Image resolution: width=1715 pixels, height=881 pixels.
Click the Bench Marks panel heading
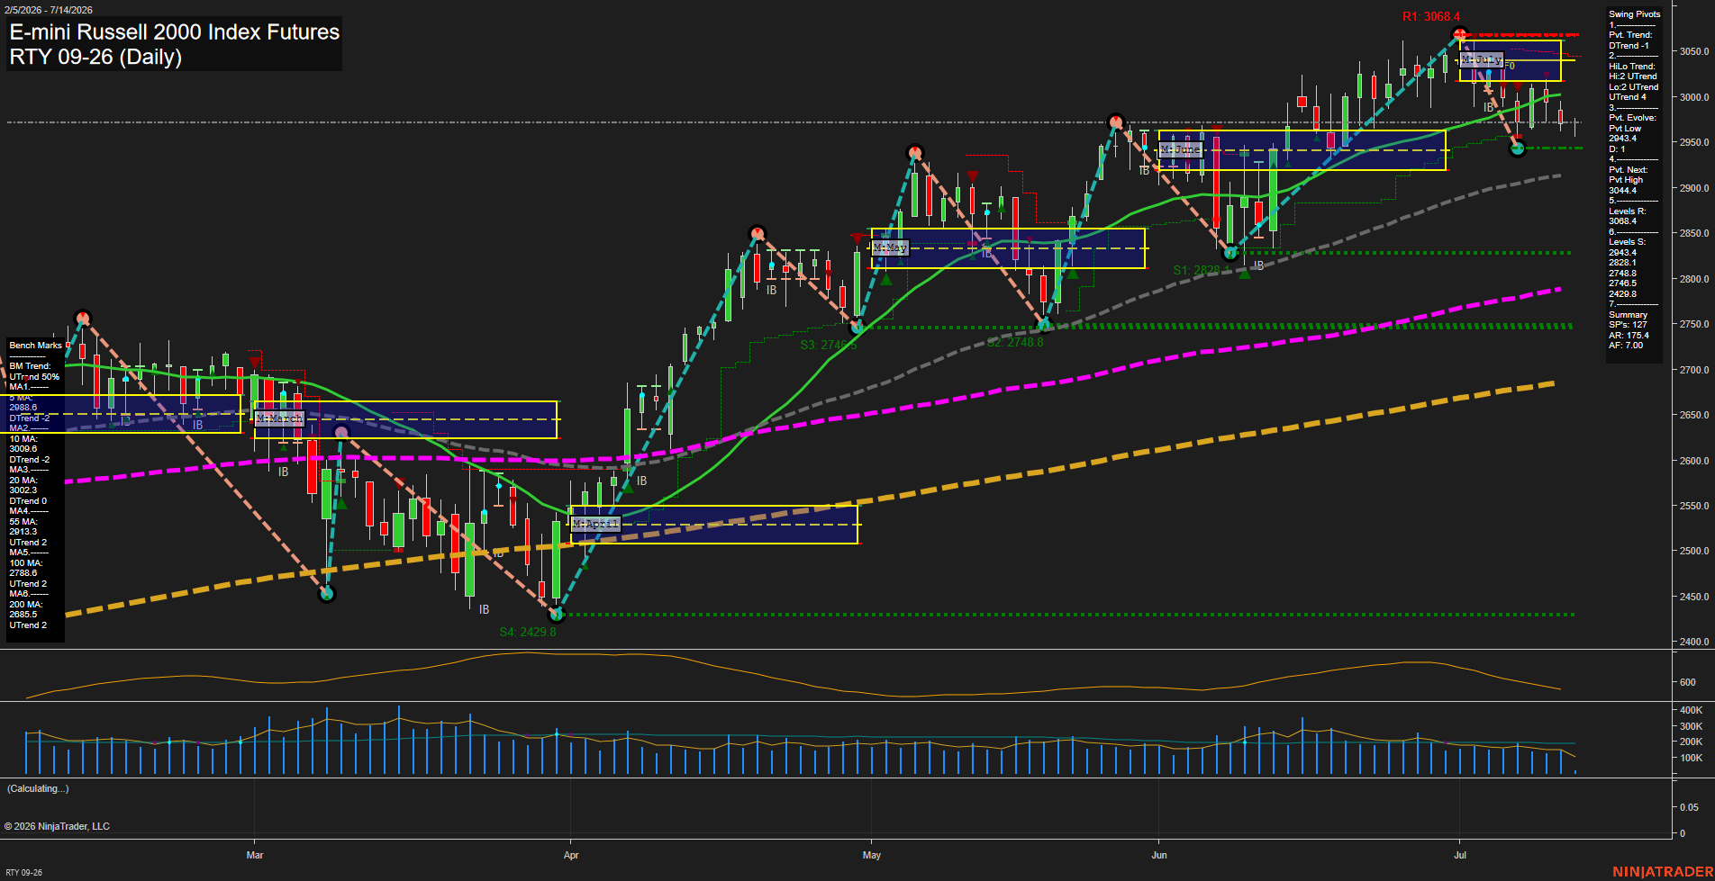click(36, 346)
